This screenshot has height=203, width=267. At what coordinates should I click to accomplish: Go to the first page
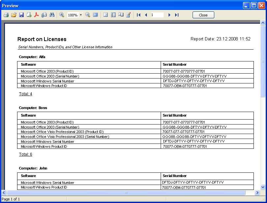(x=139, y=15)
